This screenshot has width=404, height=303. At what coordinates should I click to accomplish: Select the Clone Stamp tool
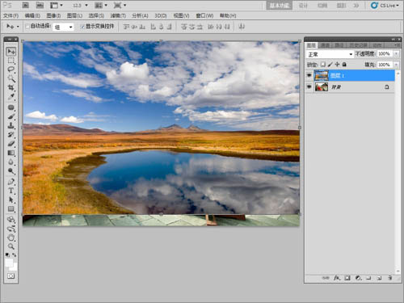11,125
